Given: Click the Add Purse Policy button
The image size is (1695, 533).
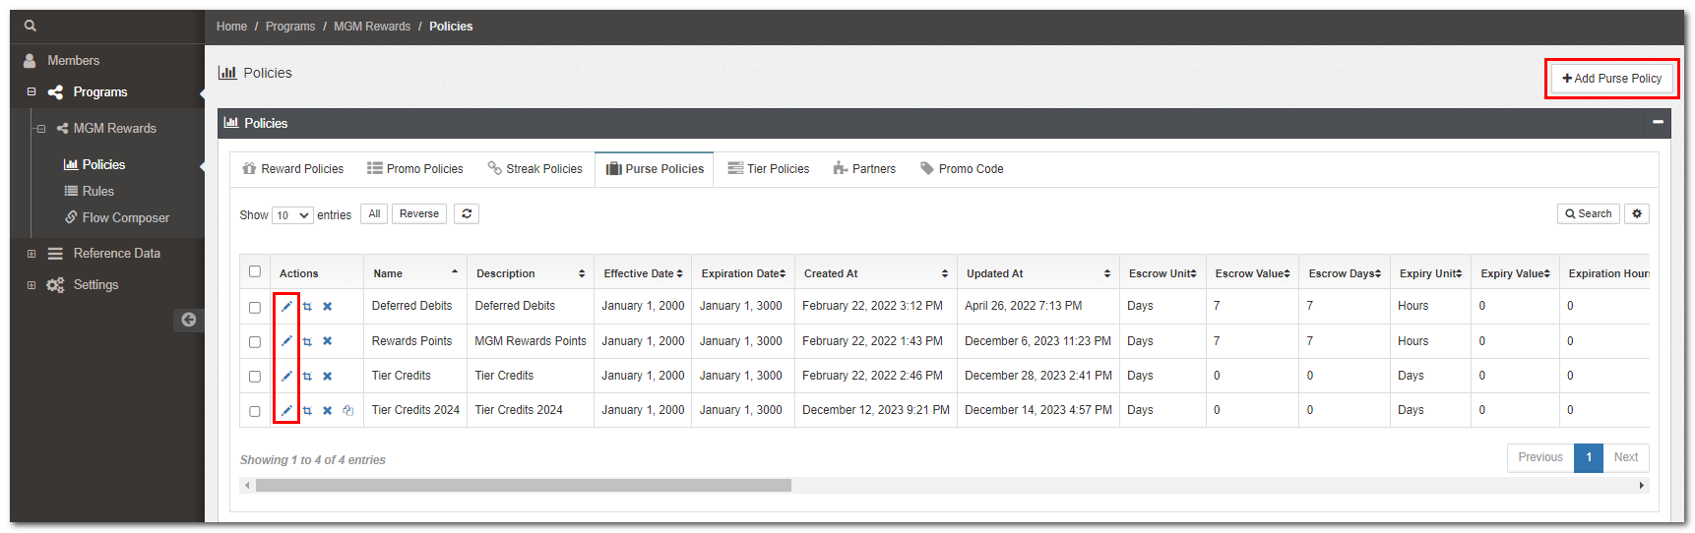Looking at the screenshot, I should point(1611,79).
